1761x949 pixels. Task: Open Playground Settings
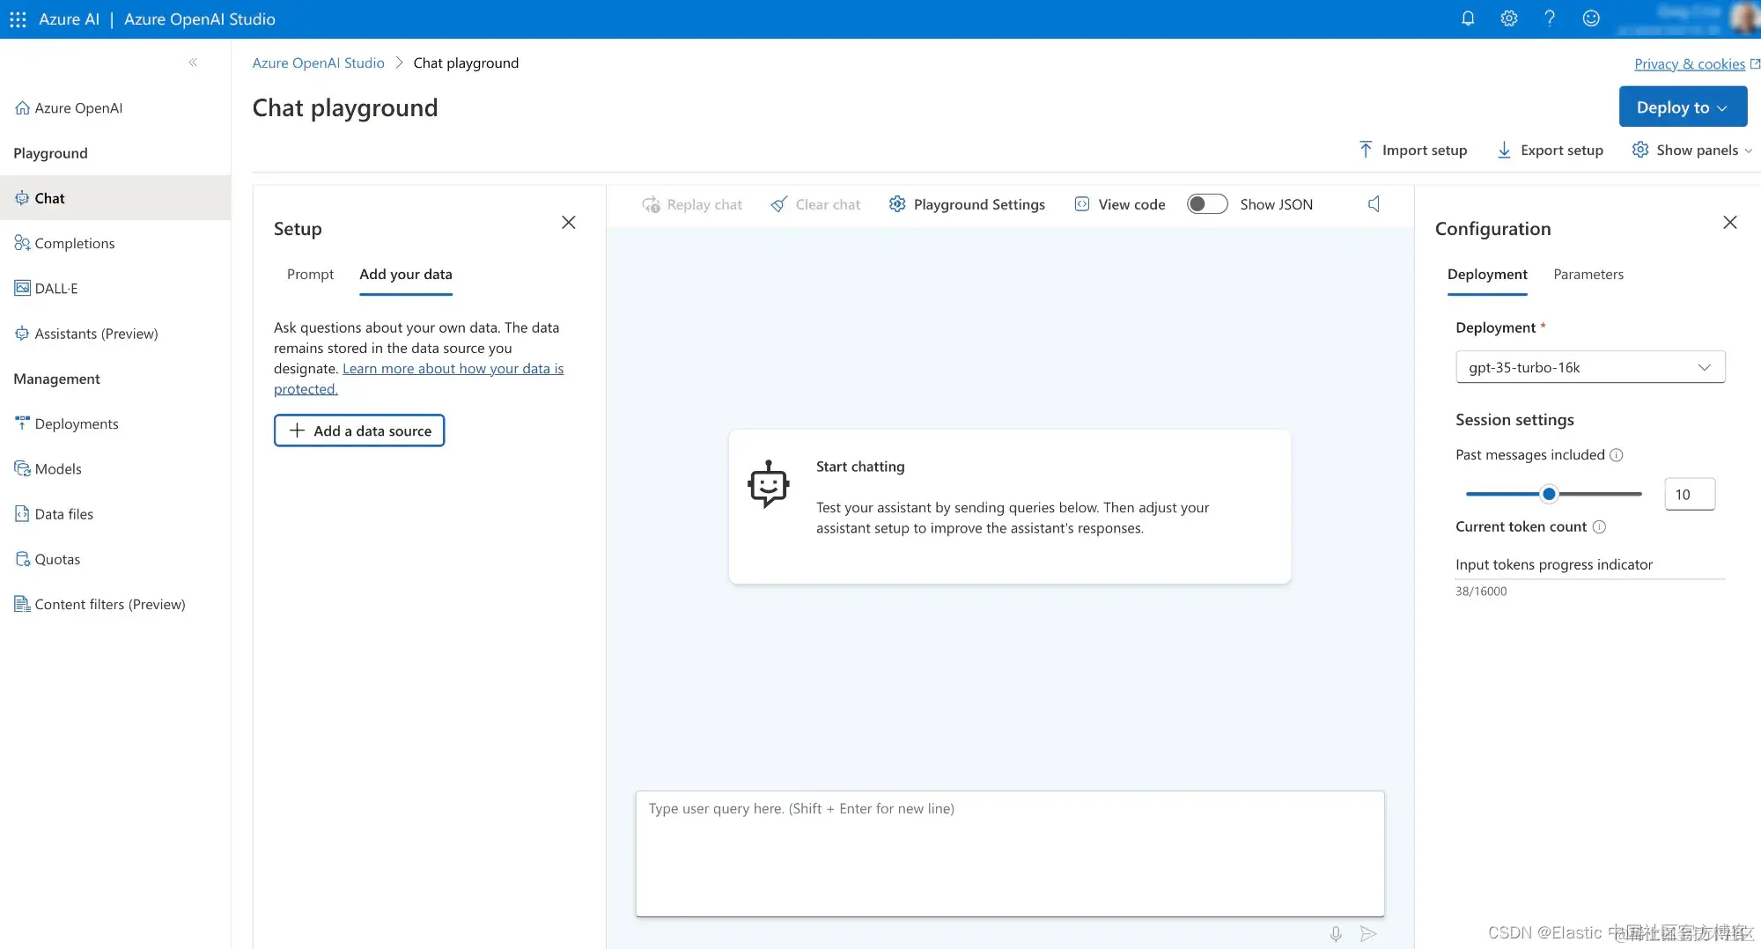pos(967,204)
